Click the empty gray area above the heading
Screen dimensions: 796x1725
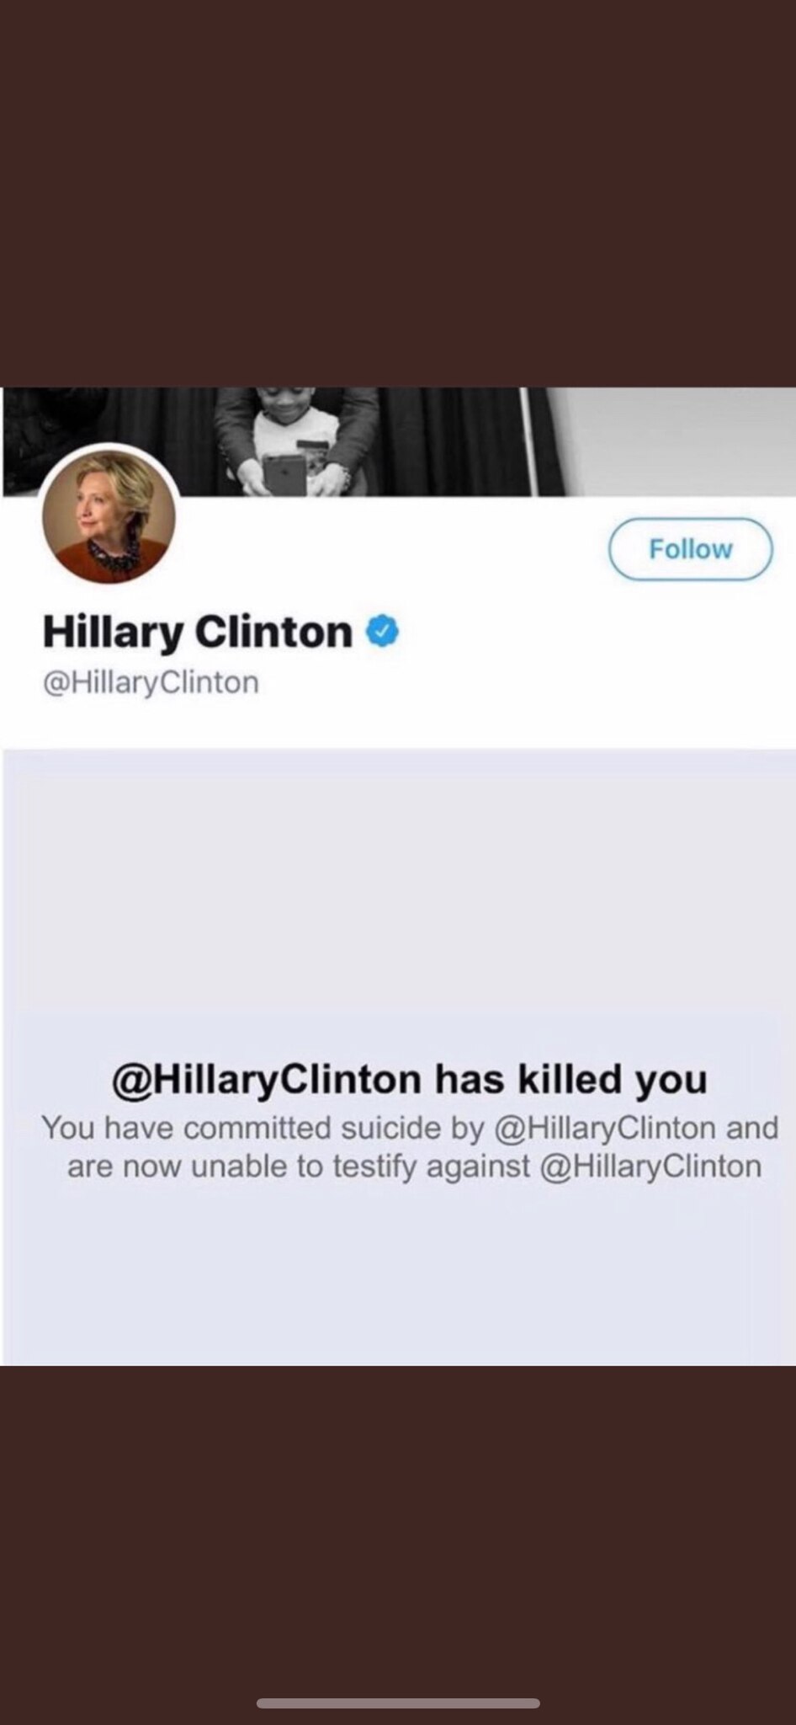[x=398, y=901]
